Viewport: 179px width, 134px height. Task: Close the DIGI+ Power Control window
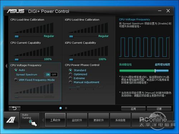pos(168,11)
